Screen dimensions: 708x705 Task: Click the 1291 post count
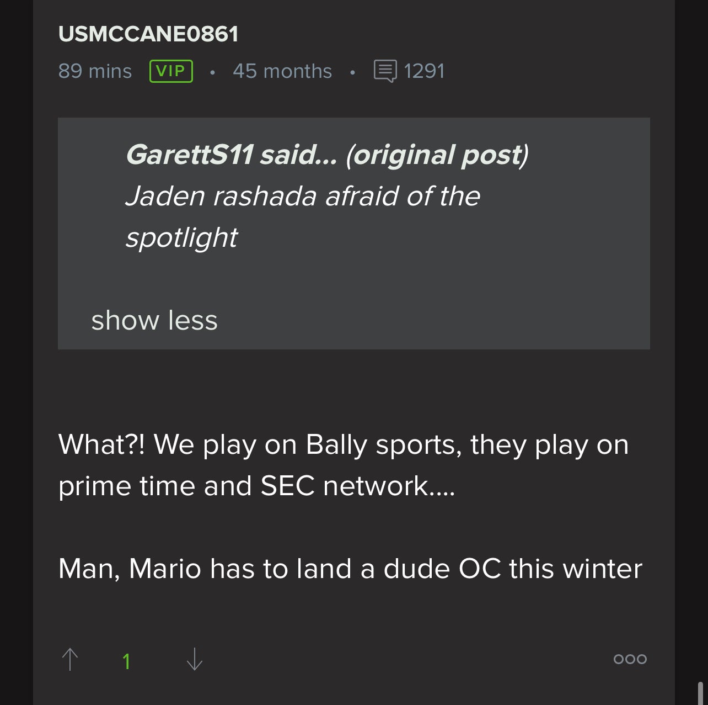point(424,71)
